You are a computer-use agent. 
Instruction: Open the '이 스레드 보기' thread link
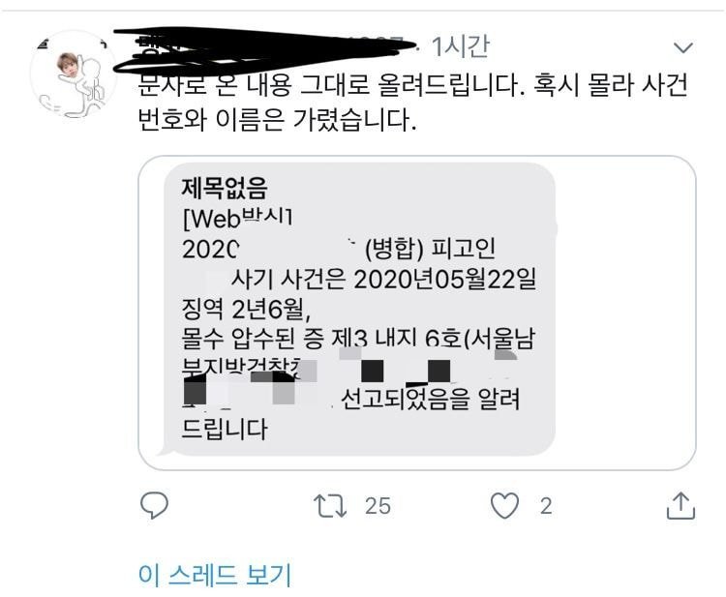[215, 575]
